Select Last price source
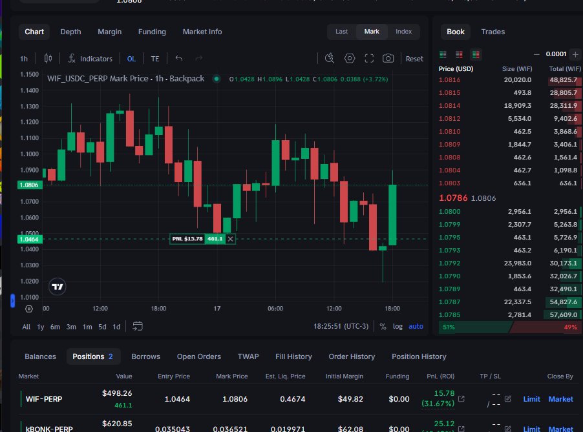This screenshot has width=583, height=432. click(341, 32)
